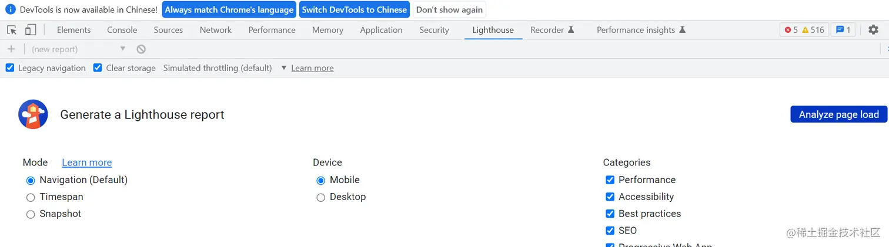Switch to the Network tab
889x247 pixels.
[x=216, y=30]
